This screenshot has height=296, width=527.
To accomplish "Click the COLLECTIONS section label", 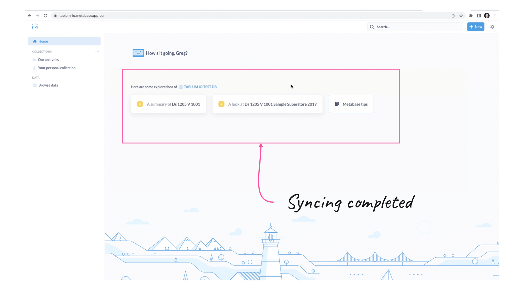I will [x=42, y=52].
